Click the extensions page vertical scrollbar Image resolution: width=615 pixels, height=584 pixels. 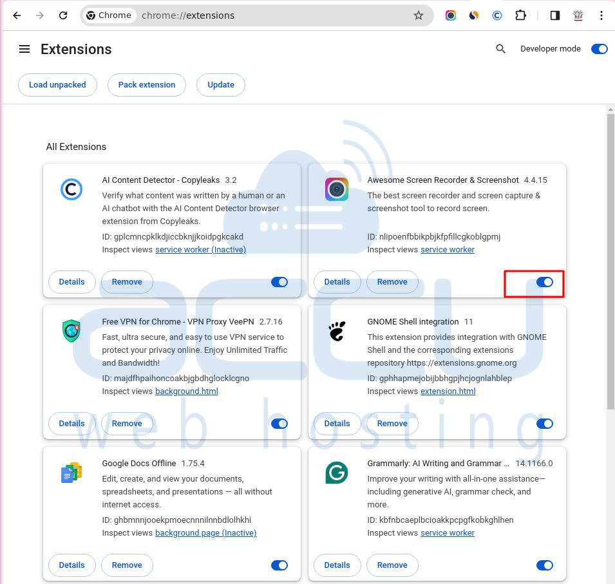coord(610,262)
